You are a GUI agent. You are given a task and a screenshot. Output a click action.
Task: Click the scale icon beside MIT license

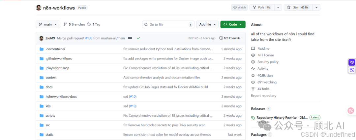[x=253, y=55]
